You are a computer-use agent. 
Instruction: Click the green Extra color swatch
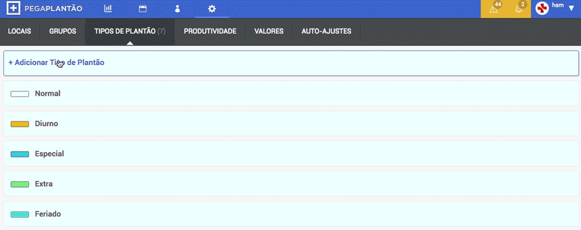[x=20, y=184]
